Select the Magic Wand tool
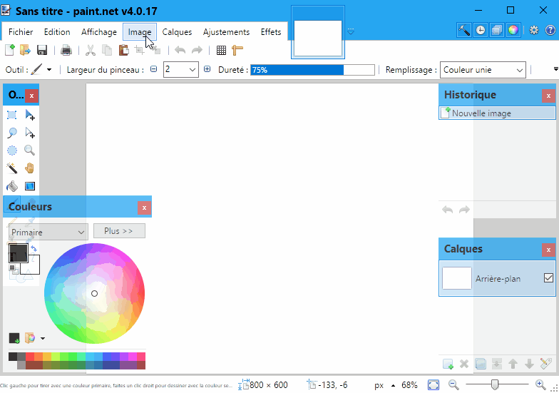The image size is (559, 393). (11, 168)
